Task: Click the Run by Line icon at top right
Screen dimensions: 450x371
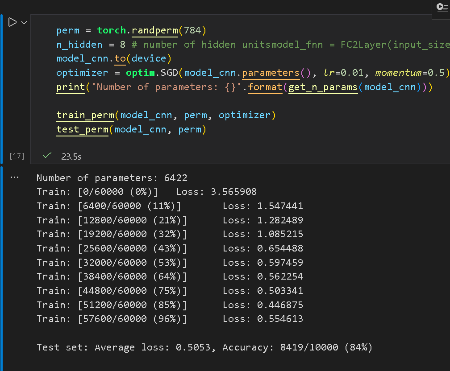Action: point(441,7)
